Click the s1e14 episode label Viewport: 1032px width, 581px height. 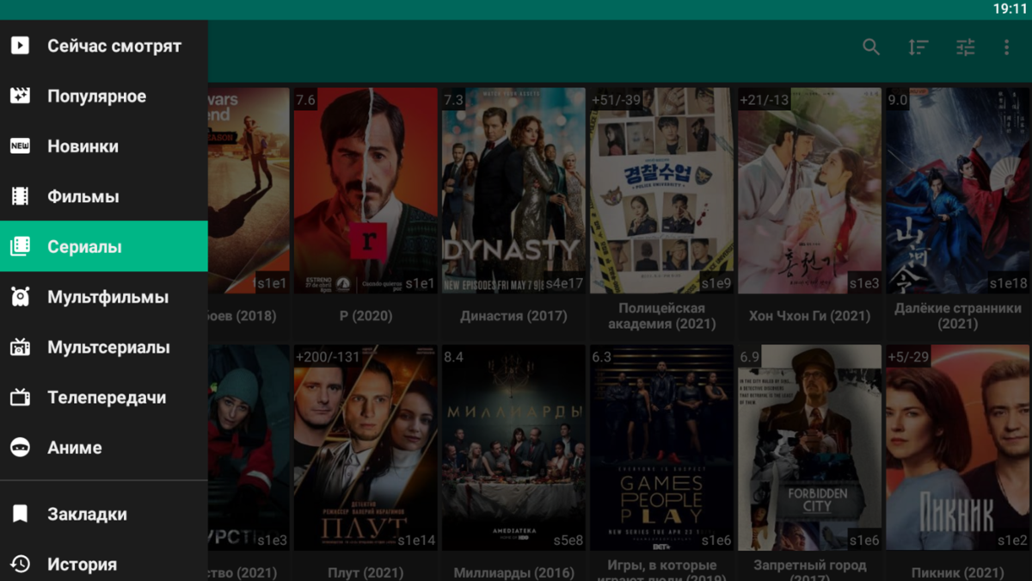click(415, 541)
